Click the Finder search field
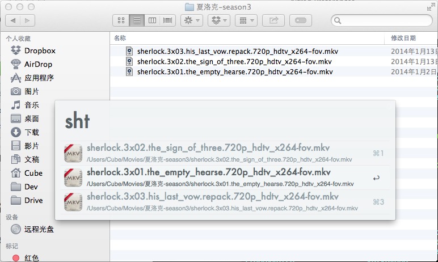Image resolution: width=438 pixels, height=262 pixels. click(x=382, y=20)
